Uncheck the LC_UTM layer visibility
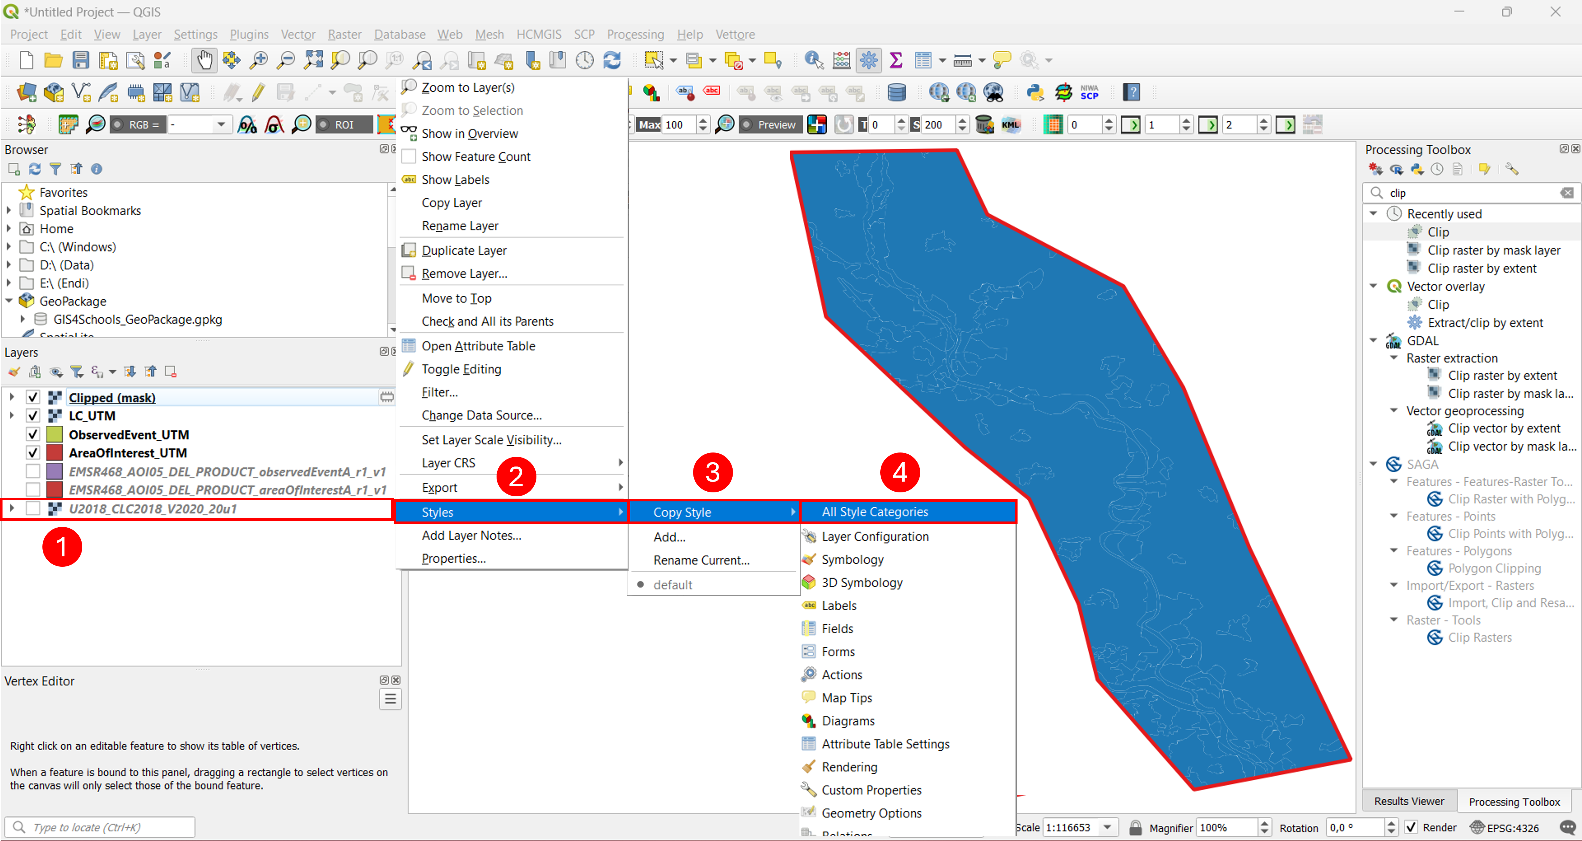This screenshot has width=1582, height=841. 33,416
